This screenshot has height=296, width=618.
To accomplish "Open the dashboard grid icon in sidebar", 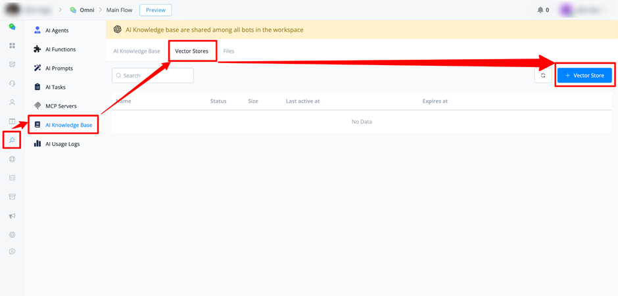I will [12, 46].
